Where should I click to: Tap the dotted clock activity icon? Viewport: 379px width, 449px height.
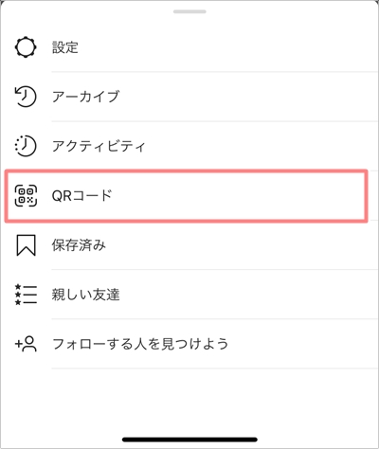pos(26,146)
